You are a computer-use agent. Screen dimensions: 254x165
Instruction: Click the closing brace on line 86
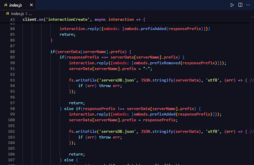52,40
